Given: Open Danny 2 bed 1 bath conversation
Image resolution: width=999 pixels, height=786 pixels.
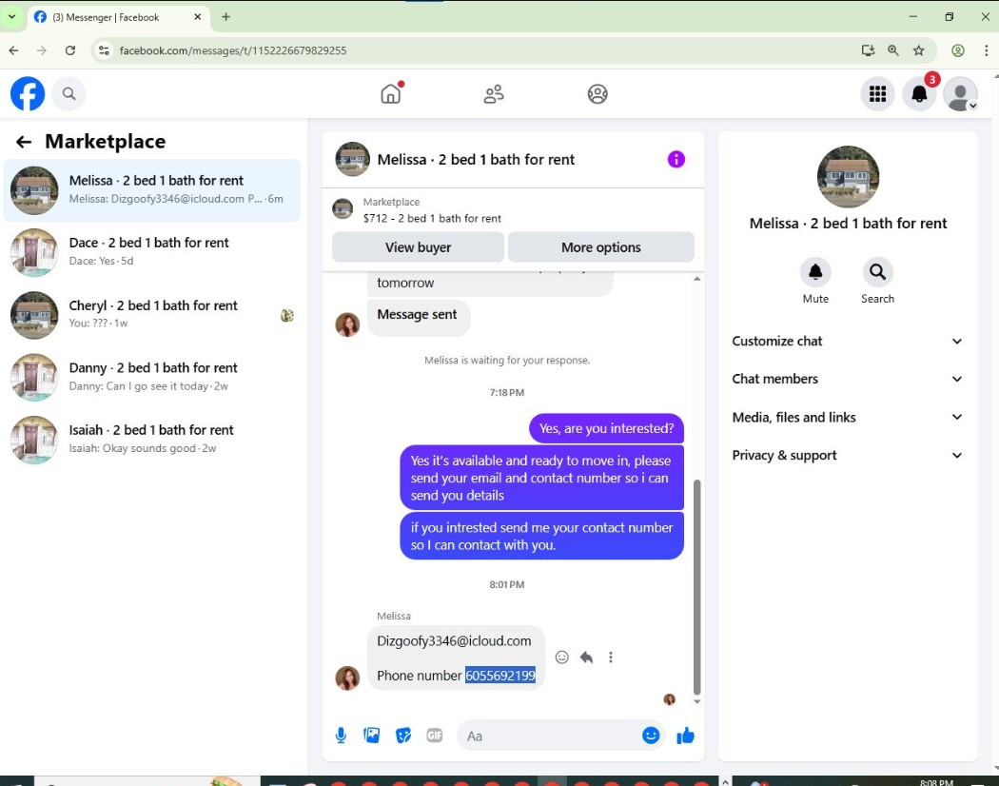Looking at the screenshot, I should (151, 377).
